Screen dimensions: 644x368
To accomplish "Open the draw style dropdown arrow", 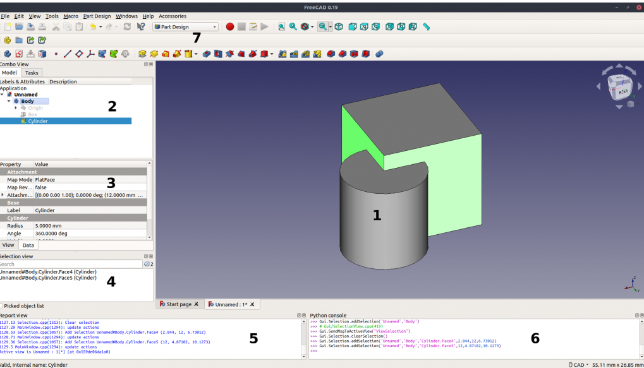I will pos(313,27).
